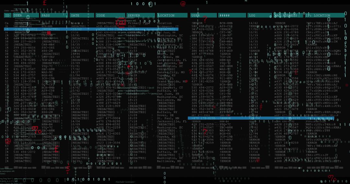The image size is (350, 184).
Task: Click the Block cell under DATE
Action: click(x=75, y=23)
